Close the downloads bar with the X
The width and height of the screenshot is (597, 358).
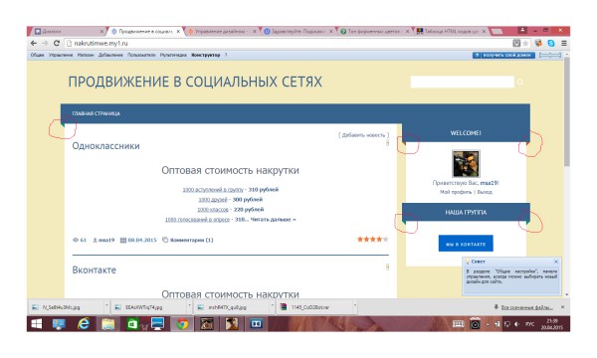point(563,306)
